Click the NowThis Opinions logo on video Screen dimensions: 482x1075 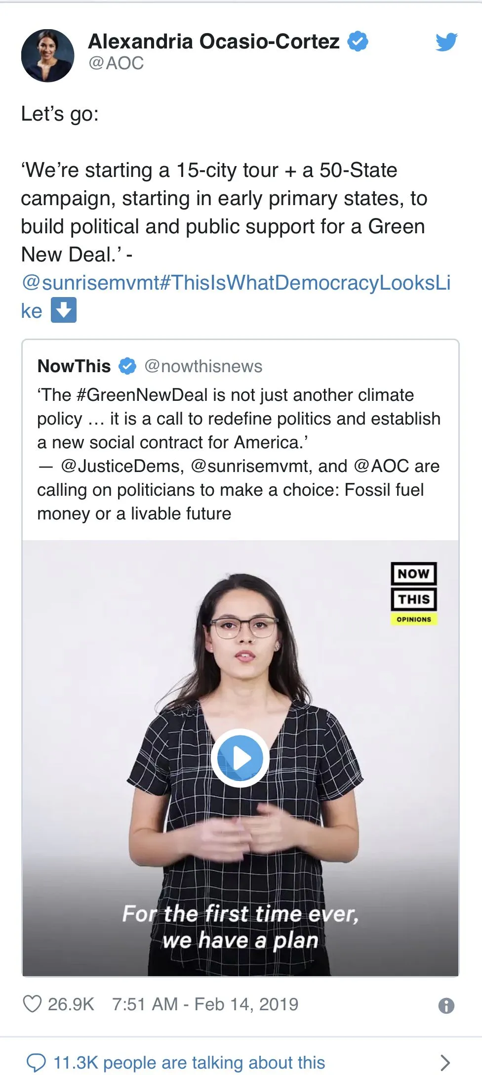[x=414, y=594]
